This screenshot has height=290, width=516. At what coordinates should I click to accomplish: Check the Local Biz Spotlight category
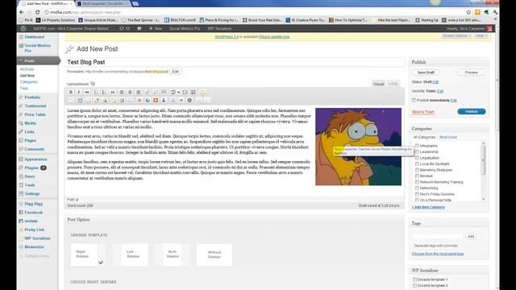point(417,164)
